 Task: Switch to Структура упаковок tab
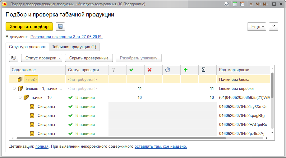click(27, 47)
